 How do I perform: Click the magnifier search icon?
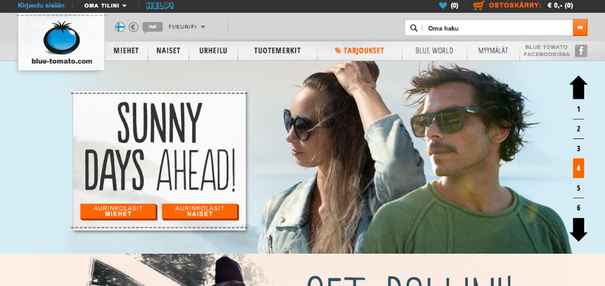click(414, 28)
